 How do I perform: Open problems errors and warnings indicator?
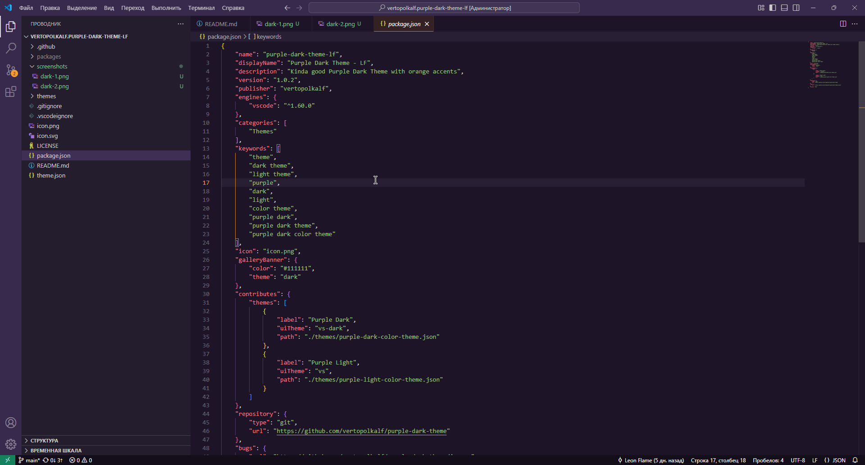[81, 460]
